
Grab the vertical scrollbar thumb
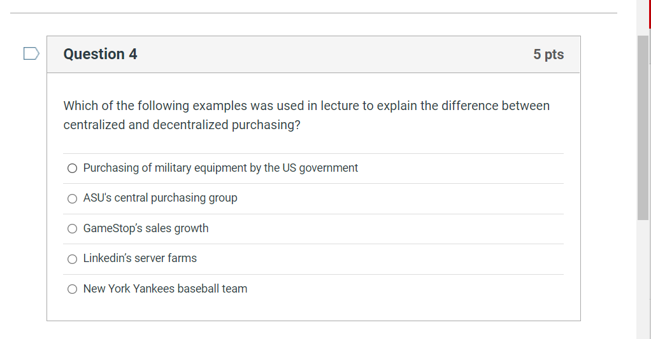(643, 127)
